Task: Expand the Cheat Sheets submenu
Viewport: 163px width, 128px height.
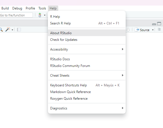Action: (87, 75)
